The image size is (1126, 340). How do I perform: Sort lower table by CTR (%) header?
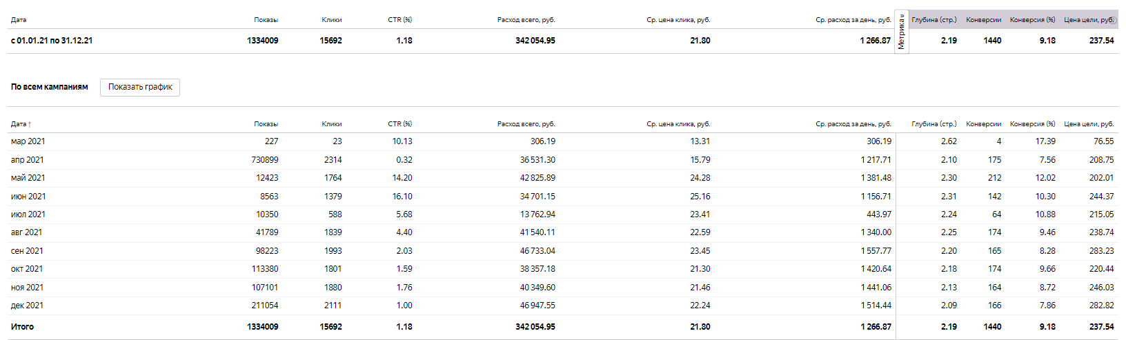(x=400, y=124)
